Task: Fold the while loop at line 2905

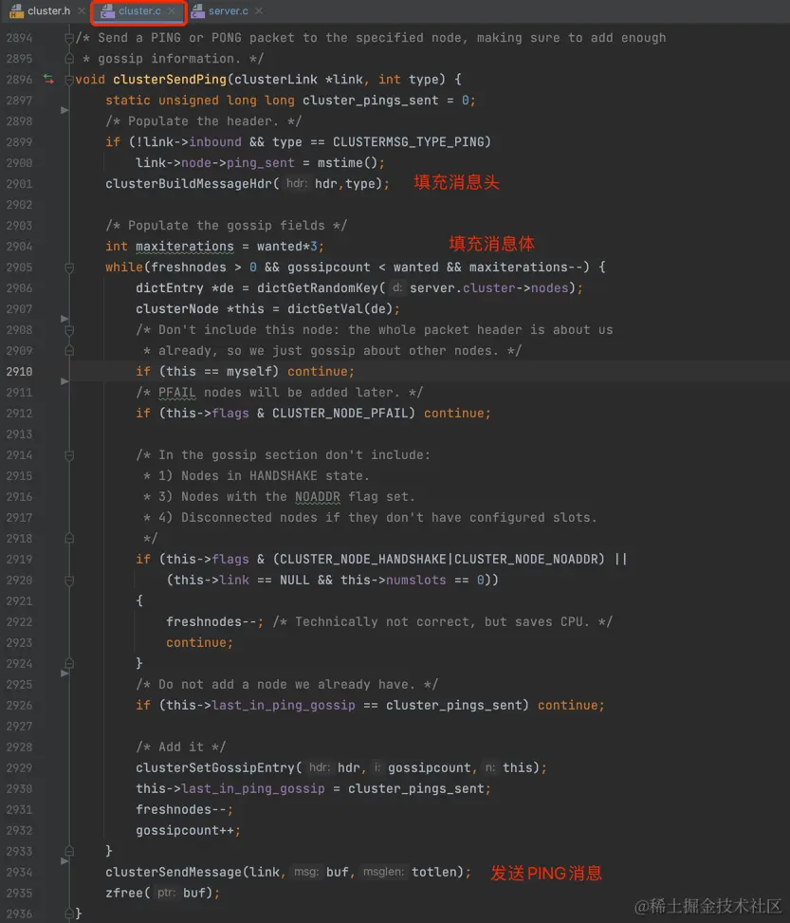Action: pos(69,268)
